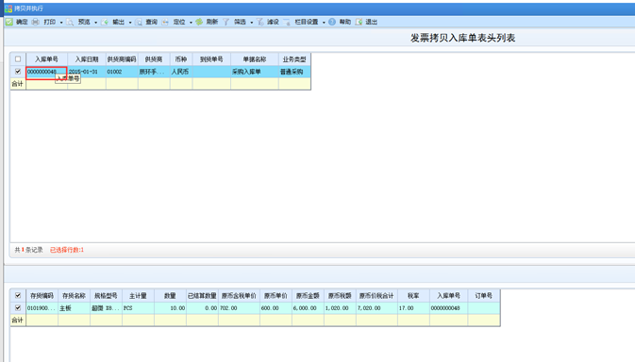The image size is (635, 362).
Task: Click the 筛选 funnel filter icon
Action: 226,22
